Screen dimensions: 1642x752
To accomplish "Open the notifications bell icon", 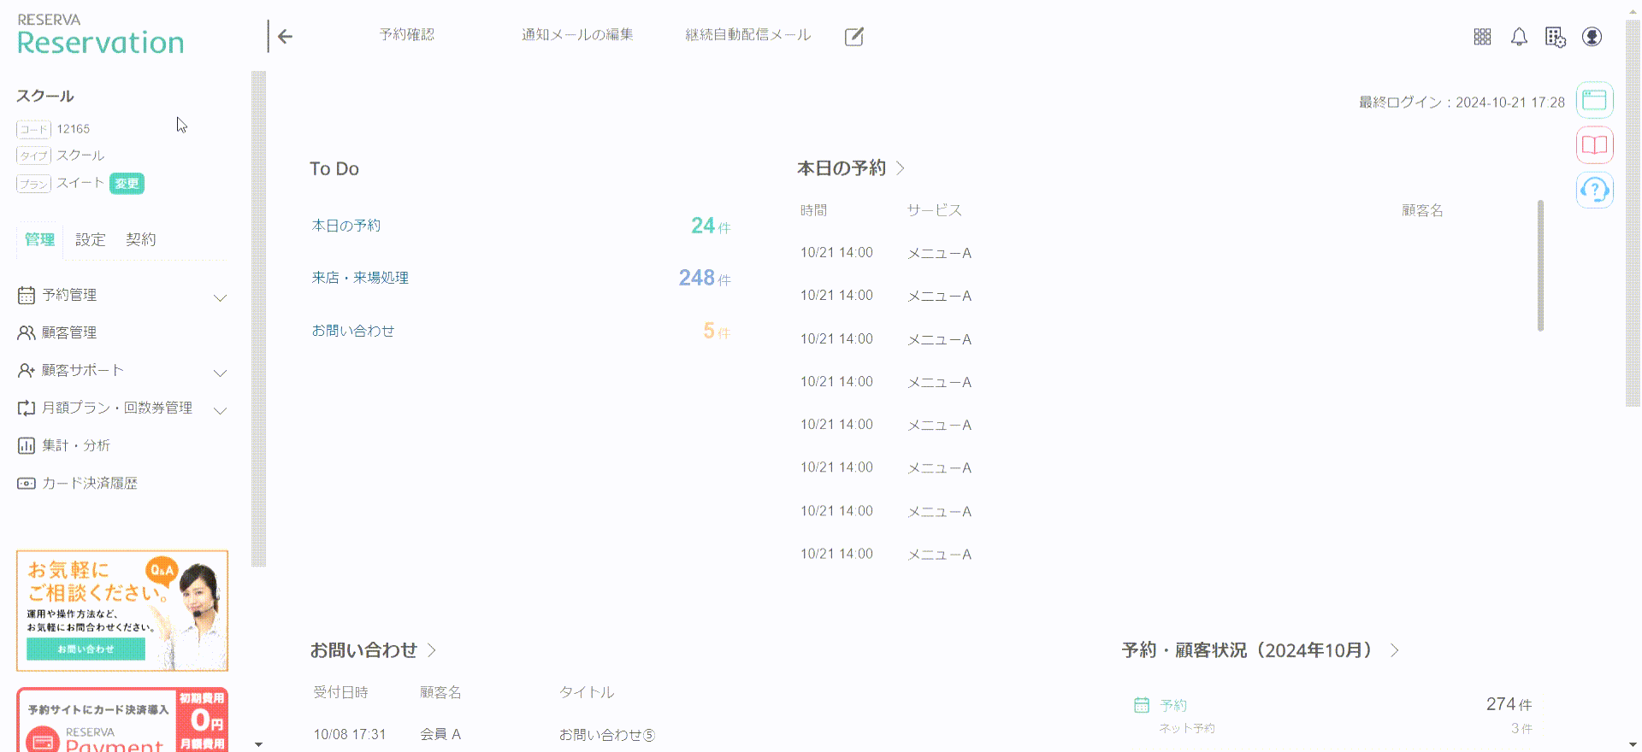I will [1519, 37].
